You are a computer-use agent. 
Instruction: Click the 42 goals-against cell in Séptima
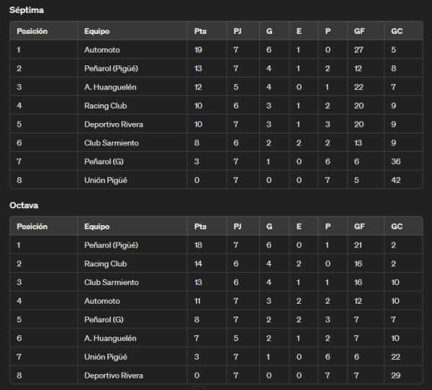pos(395,180)
